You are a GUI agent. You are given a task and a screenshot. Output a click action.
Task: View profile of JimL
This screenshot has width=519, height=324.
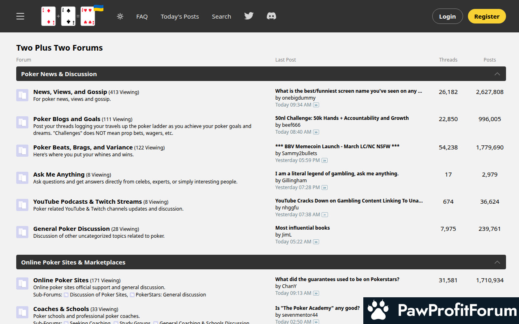[287, 235]
